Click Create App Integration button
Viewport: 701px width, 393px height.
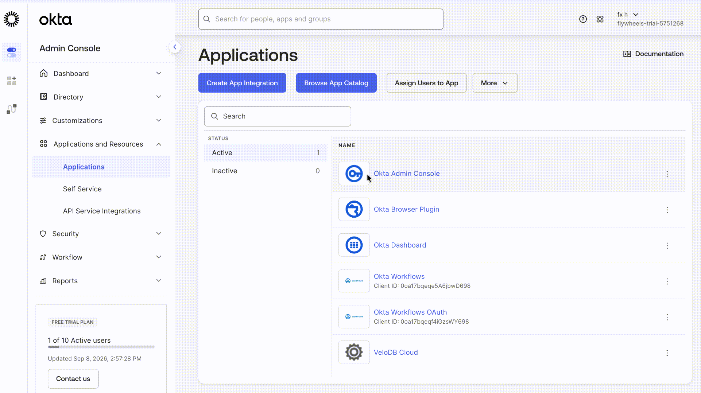tap(242, 83)
